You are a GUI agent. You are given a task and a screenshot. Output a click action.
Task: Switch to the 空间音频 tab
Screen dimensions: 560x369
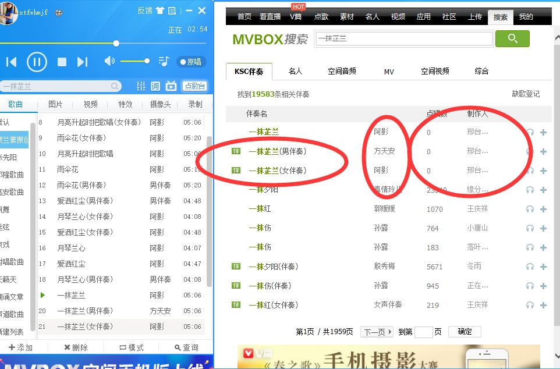(x=342, y=71)
